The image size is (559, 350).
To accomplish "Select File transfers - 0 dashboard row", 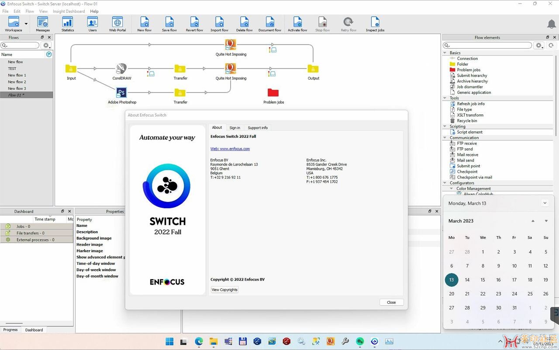I will click(x=37, y=233).
